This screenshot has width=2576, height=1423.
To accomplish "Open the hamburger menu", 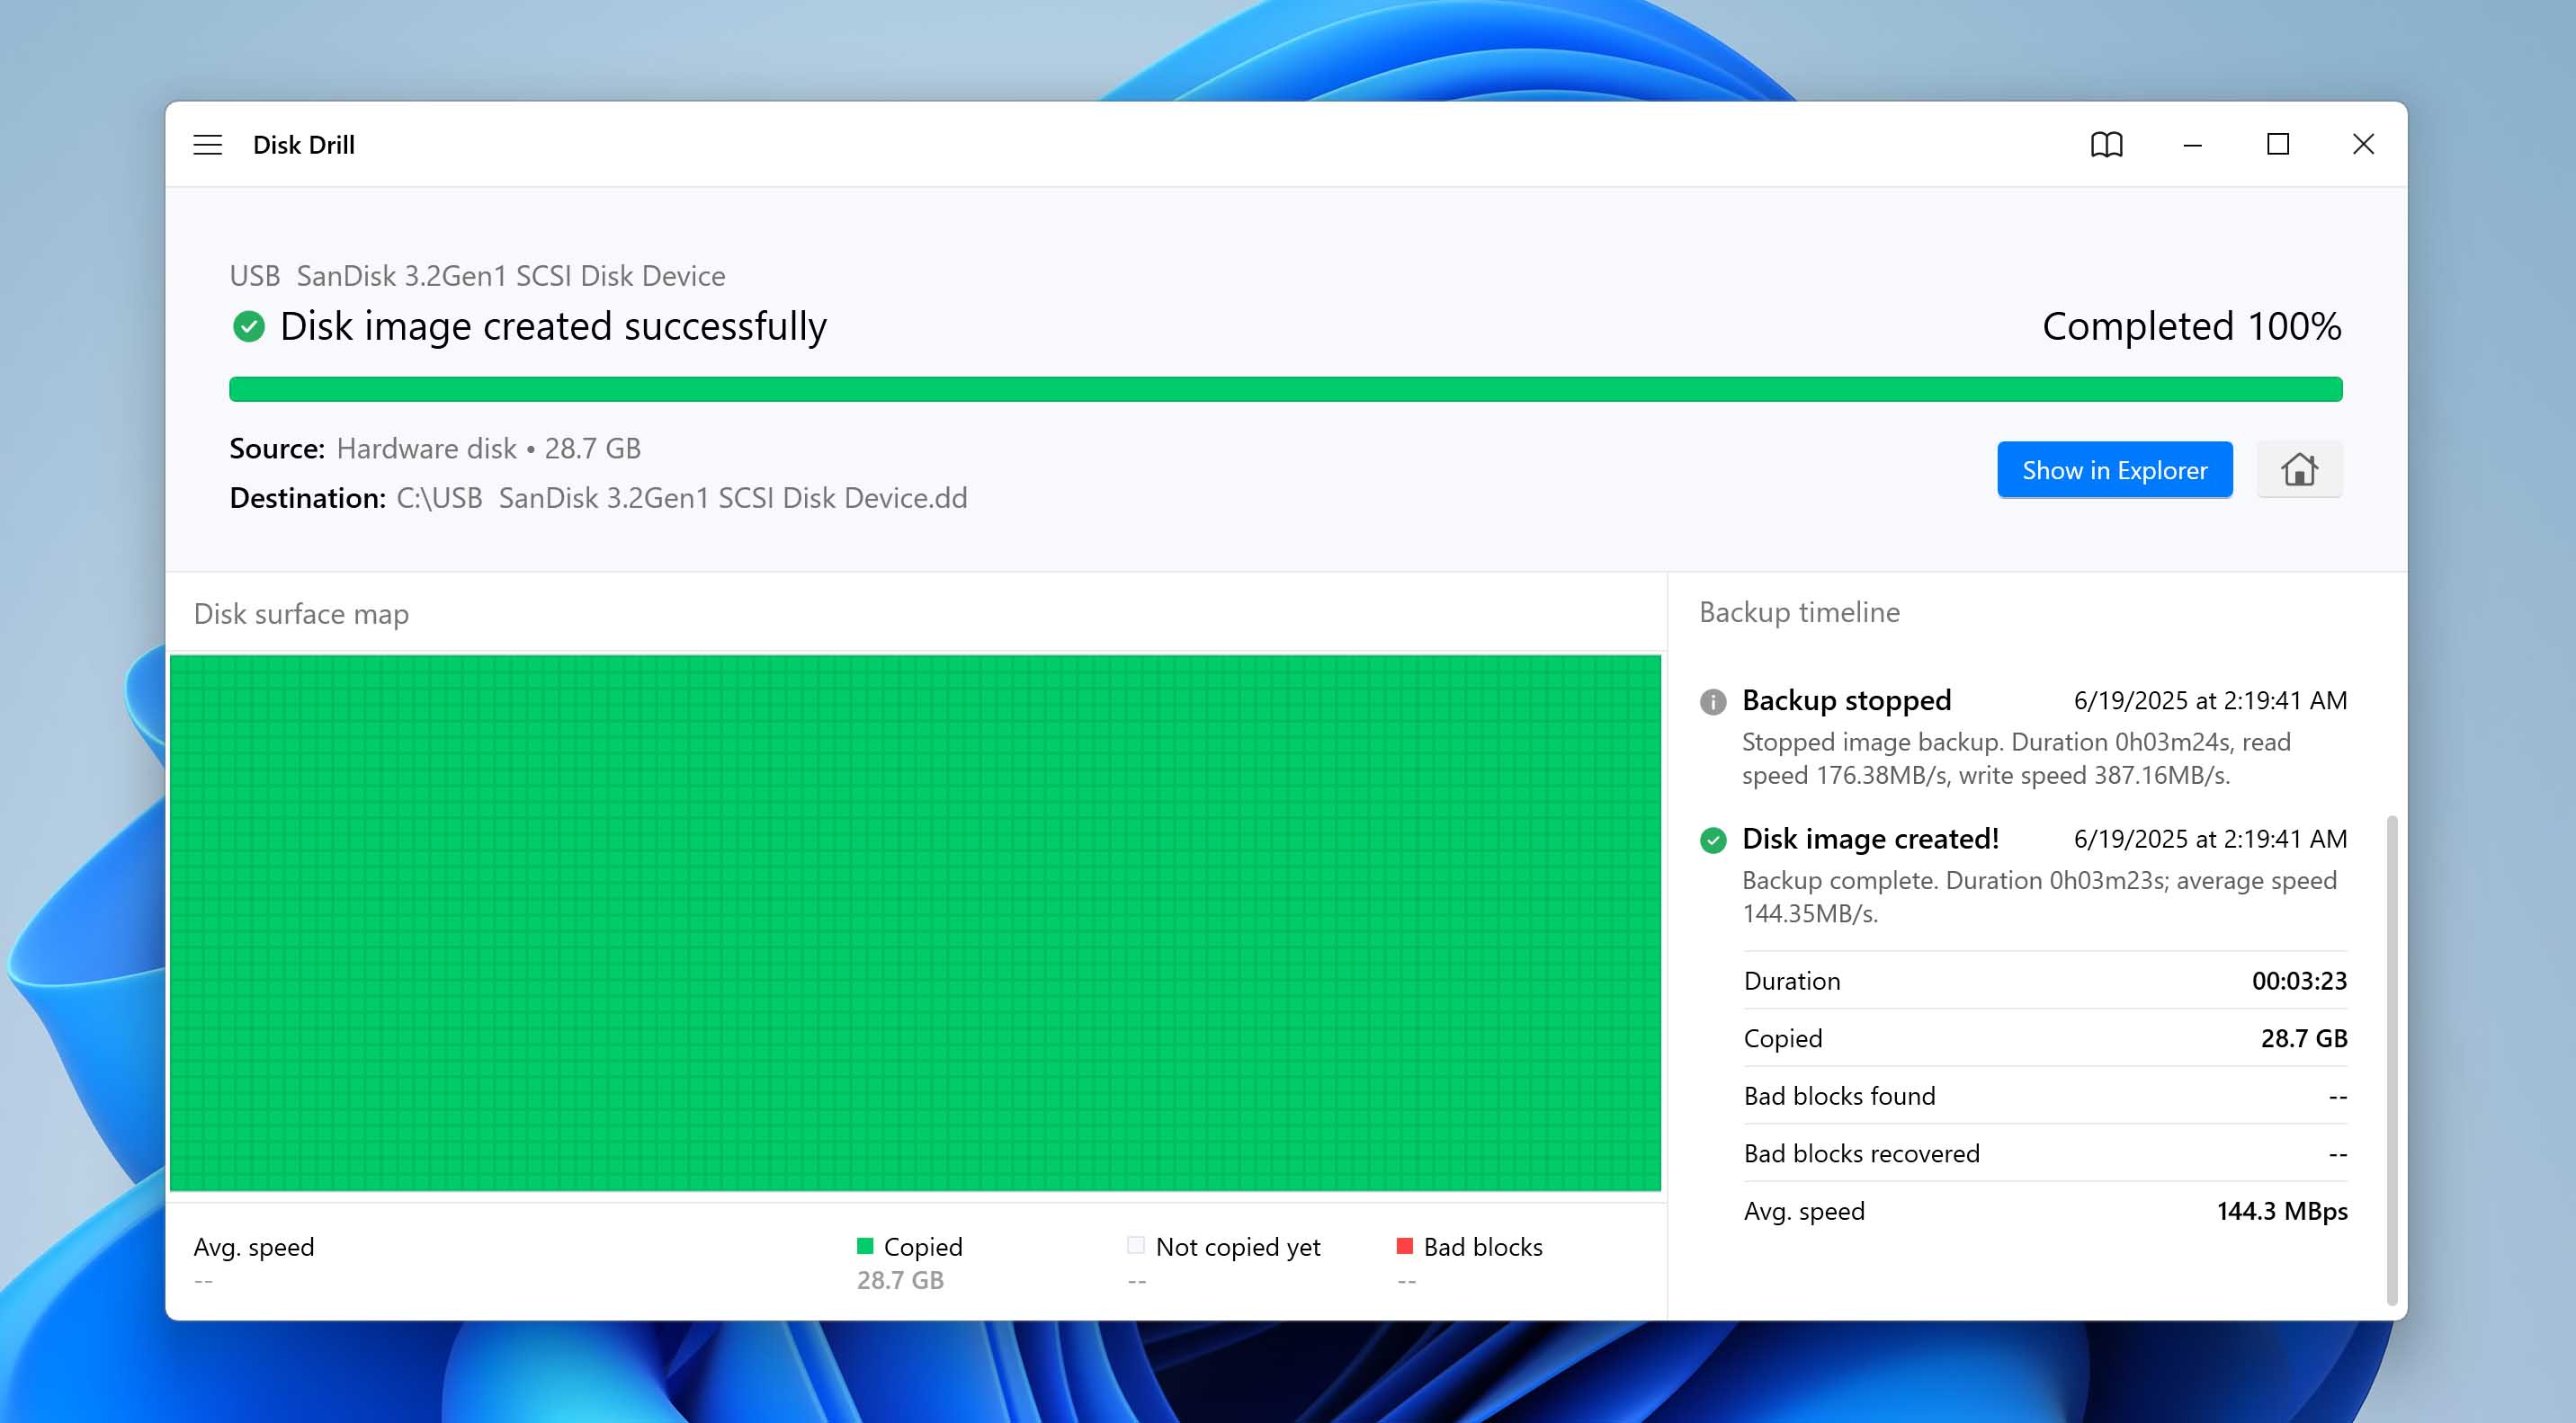I will [207, 145].
